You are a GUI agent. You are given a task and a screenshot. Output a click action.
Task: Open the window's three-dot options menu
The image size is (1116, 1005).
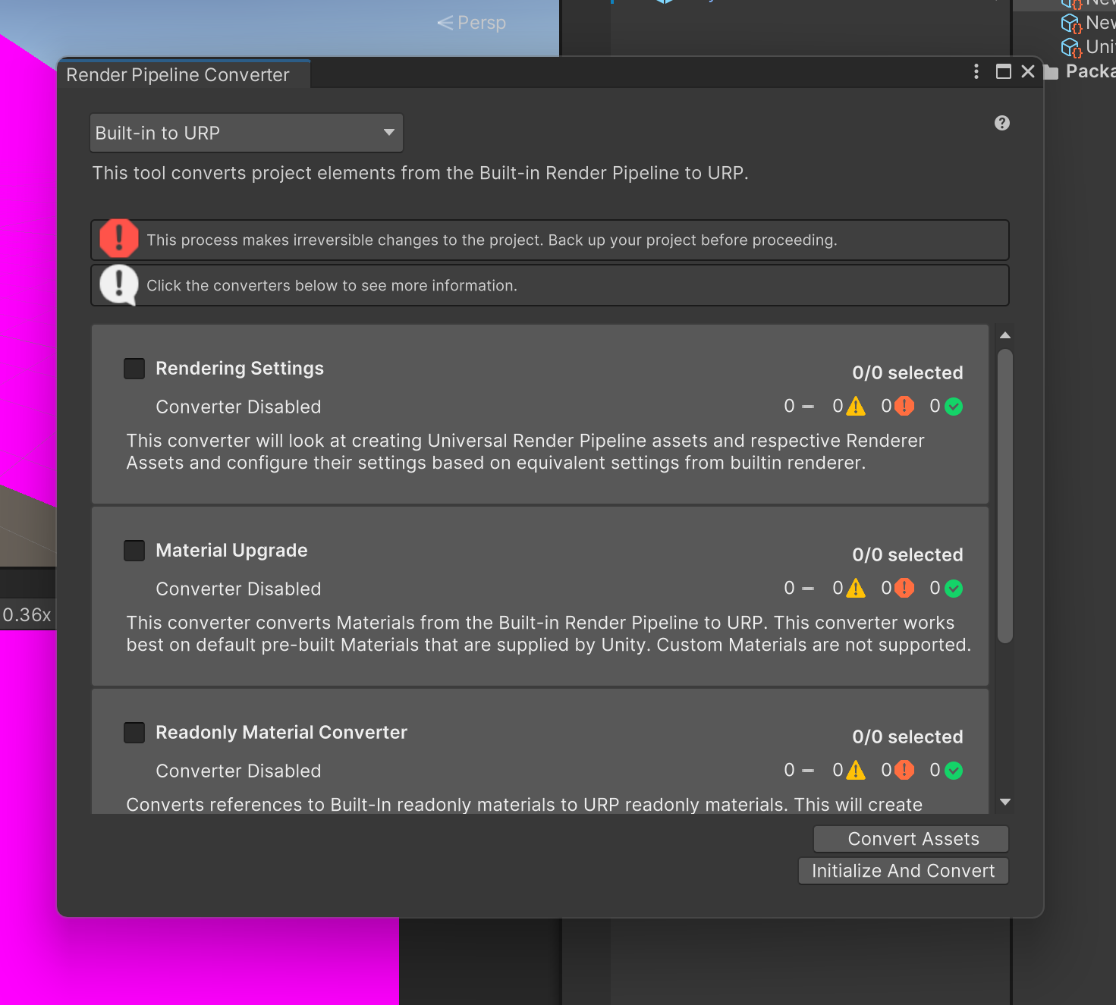point(976,71)
